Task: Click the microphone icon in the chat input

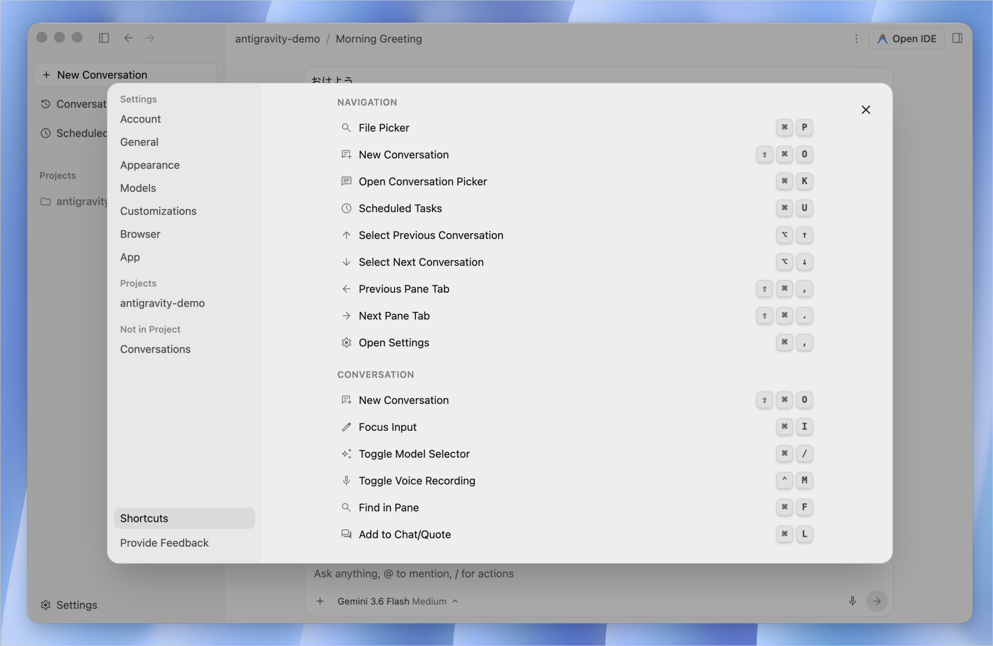Action: coord(852,600)
